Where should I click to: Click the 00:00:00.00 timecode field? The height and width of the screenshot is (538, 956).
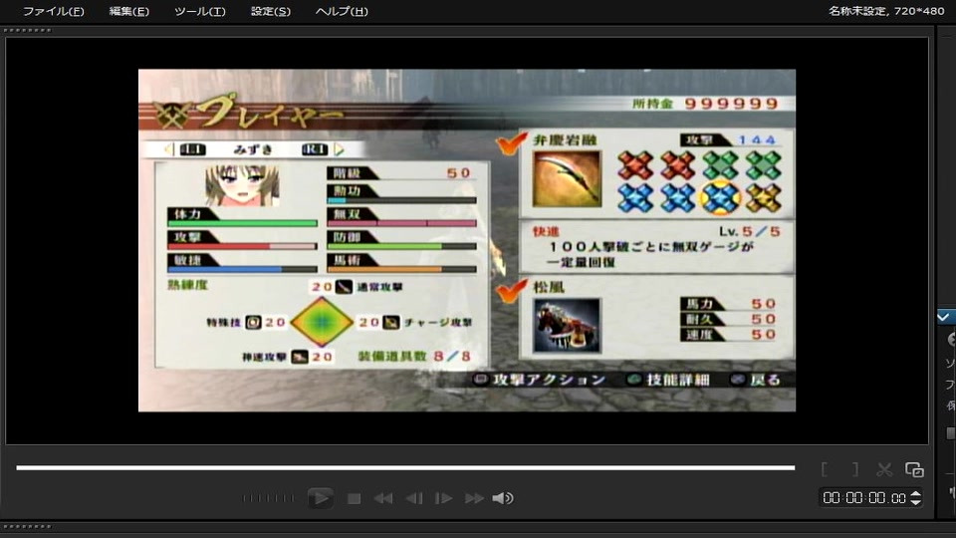pyautogui.click(x=863, y=498)
